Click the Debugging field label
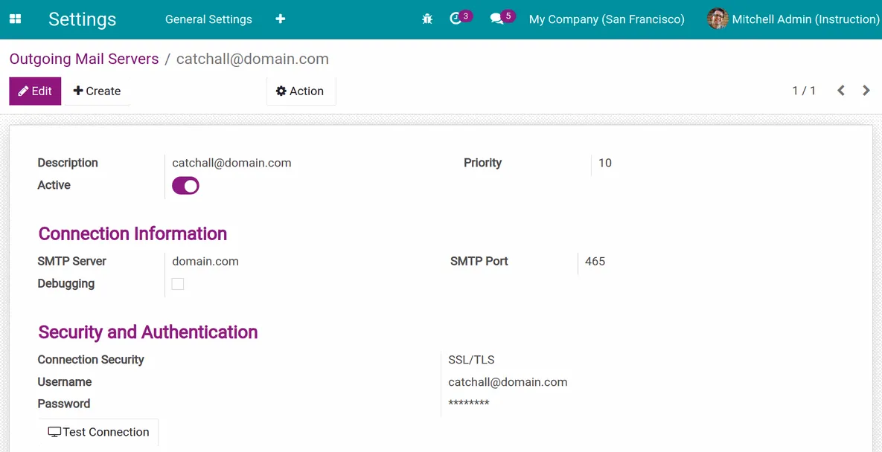The height and width of the screenshot is (452, 882). (65, 283)
